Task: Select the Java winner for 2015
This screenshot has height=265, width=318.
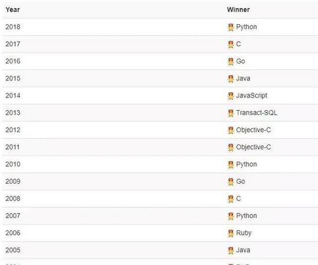Action: 243,79
